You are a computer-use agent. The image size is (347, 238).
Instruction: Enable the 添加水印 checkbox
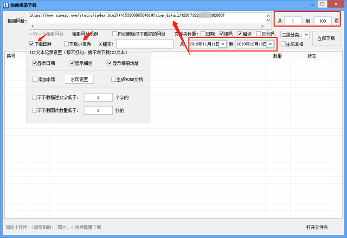(x=35, y=80)
